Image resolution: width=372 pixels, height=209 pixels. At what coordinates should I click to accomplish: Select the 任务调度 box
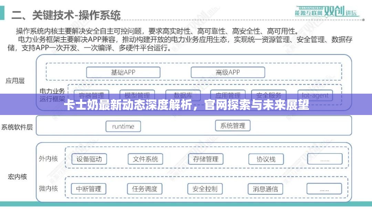click(x=145, y=189)
